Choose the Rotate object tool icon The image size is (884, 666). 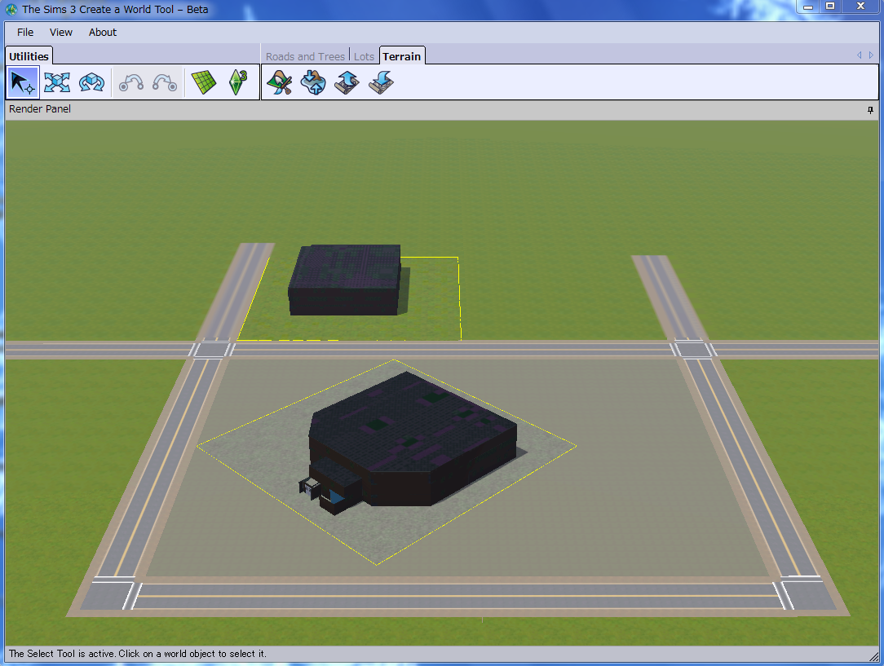point(91,82)
